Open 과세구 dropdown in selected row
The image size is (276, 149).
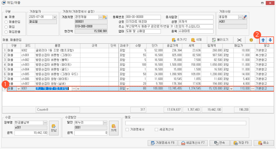coord(128,89)
